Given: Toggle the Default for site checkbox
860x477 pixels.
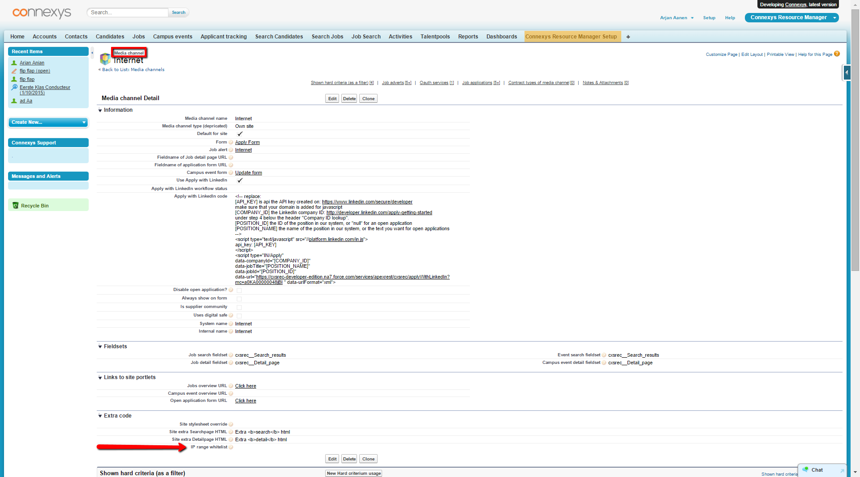Looking at the screenshot, I should (x=240, y=134).
